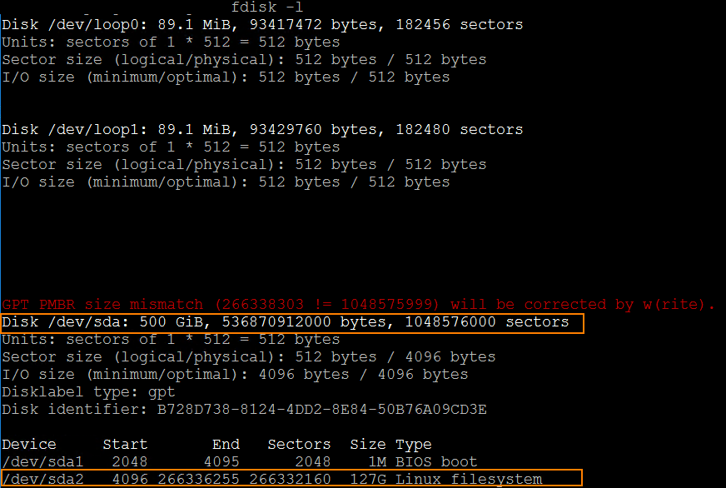Click the Device column header
This screenshot has width=726, height=488.
coord(28,445)
